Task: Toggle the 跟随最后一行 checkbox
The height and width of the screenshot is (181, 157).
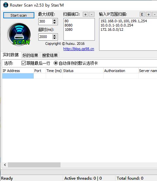Action: tap(24, 63)
